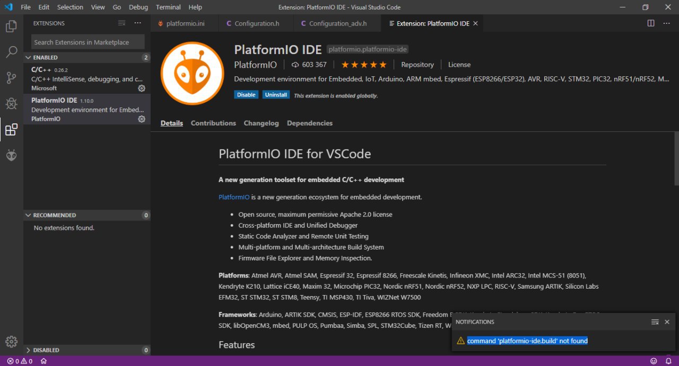The width and height of the screenshot is (679, 366).
Task: Click 'This extension is enabled globally.' text
Action: pyautogui.click(x=336, y=96)
